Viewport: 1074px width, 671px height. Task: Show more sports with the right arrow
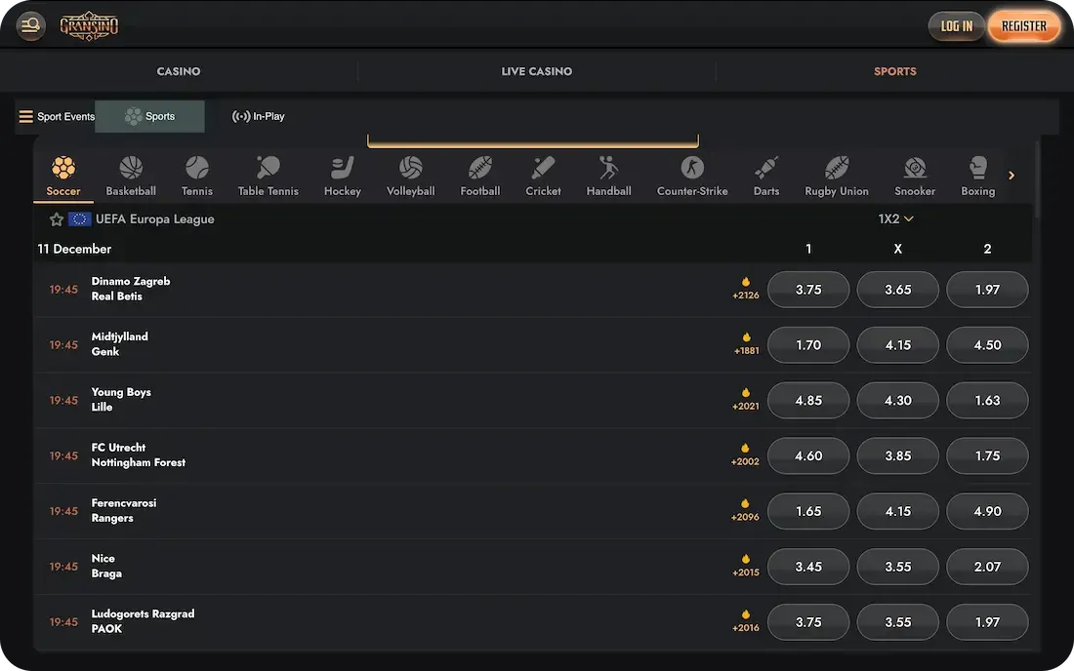tap(1011, 176)
